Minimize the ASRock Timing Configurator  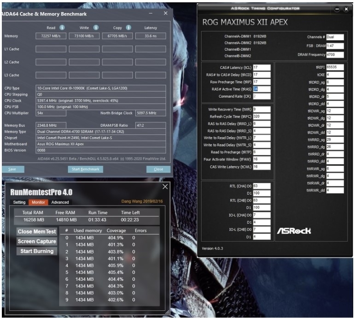337,9
